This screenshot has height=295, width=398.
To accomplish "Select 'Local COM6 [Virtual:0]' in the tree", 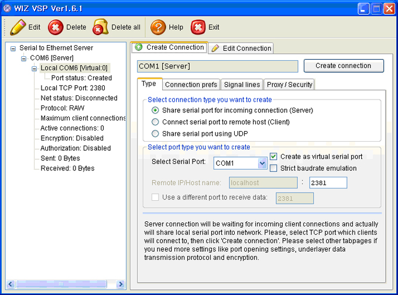I will point(74,68).
